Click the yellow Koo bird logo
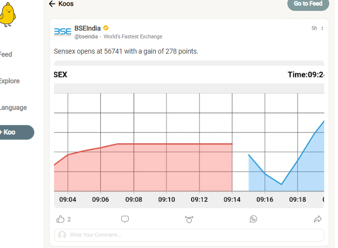Viewport: 338px width, 248px height. point(7,15)
